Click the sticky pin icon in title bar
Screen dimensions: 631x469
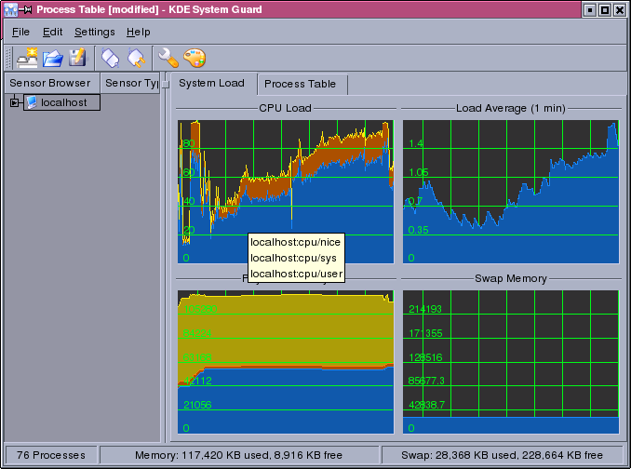[26, 9]
